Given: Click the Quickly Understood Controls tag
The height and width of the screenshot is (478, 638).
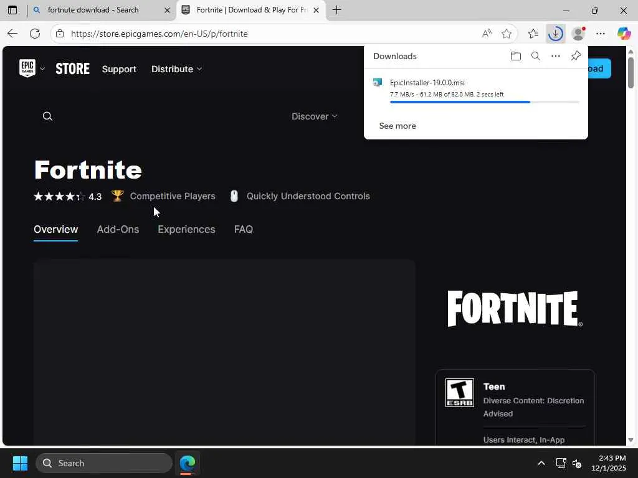Looking at the screenshot, I should coord(300,196).
